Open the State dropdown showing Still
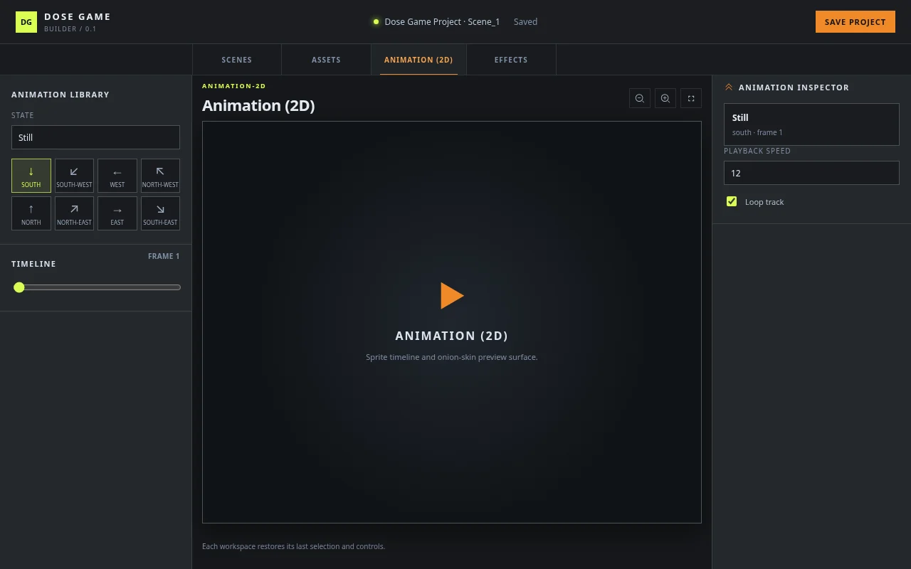 pos(95,137)
